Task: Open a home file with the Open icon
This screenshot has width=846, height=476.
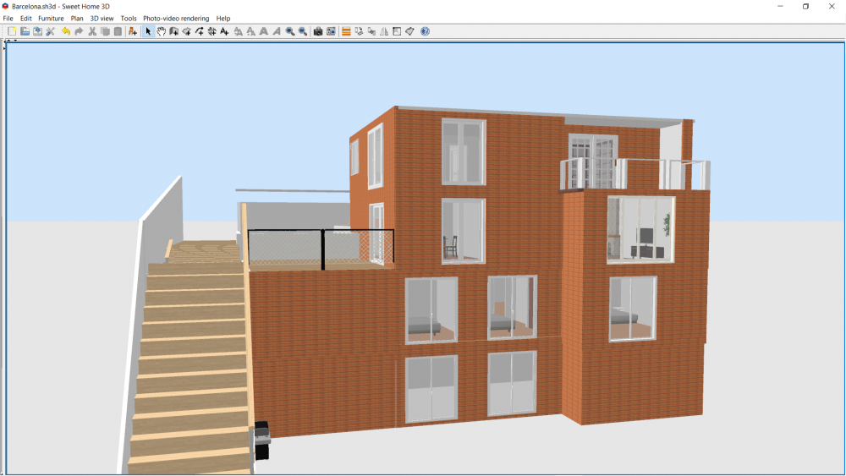Action: [25, 31]
